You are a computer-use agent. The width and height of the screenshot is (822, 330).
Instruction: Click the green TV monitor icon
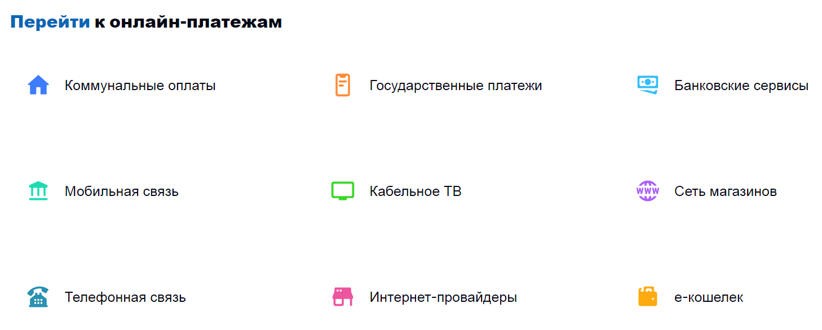[x=343, y=191]
